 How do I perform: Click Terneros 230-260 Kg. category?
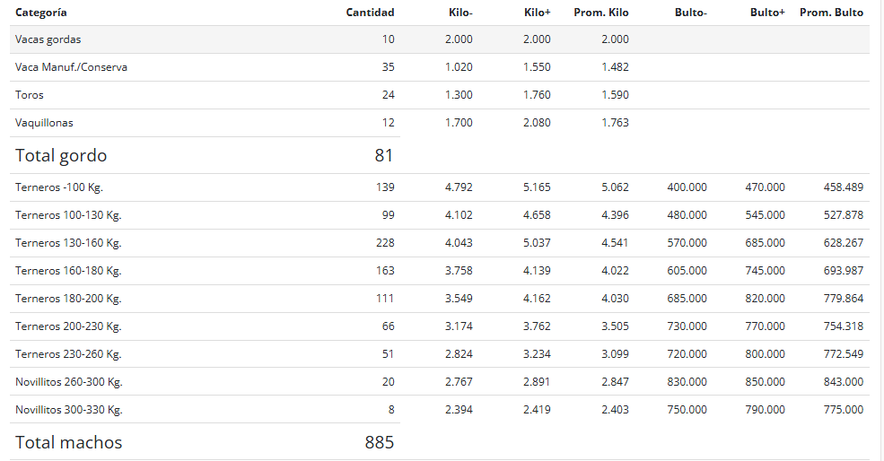[x=68, y=354]
